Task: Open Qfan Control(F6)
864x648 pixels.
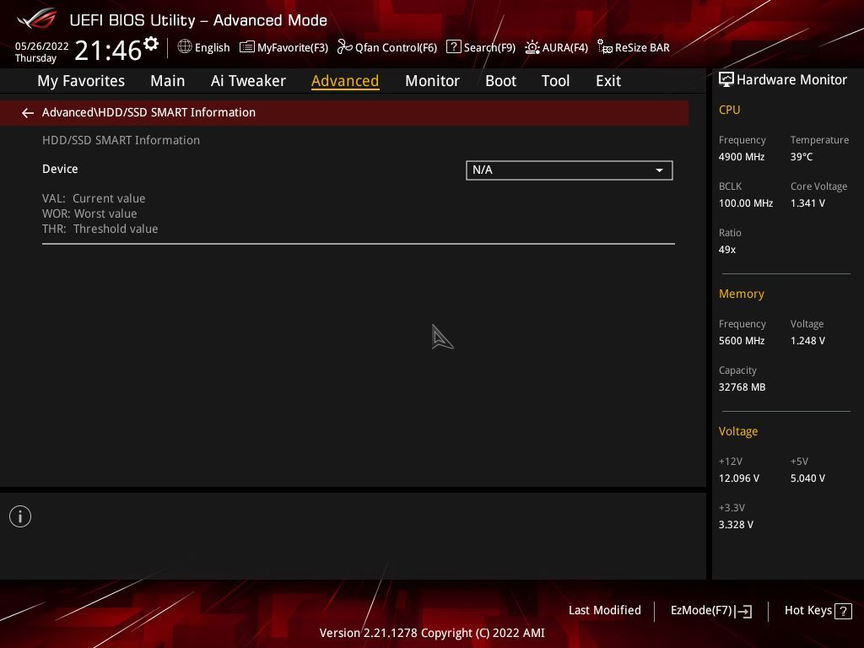Action: point(386,47)
